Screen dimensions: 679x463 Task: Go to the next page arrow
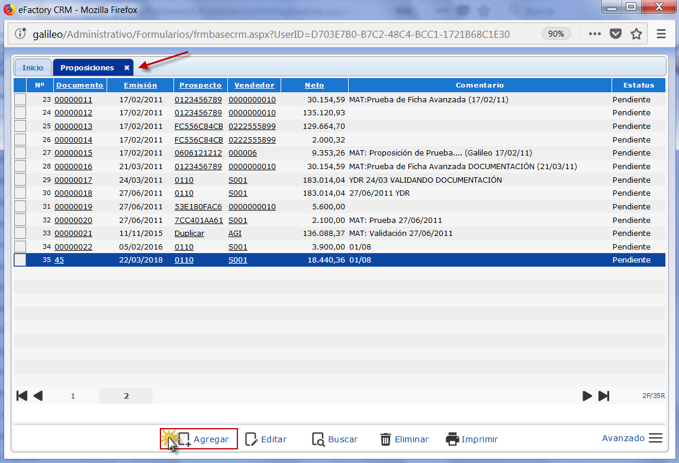587,396
